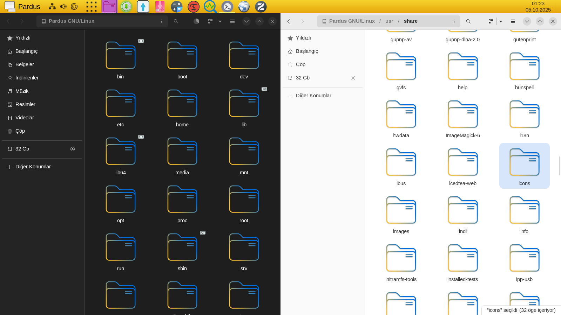Click the volume speaker icon in panel
The height and width of the screenshot is (315, 561).
[63, 7]
